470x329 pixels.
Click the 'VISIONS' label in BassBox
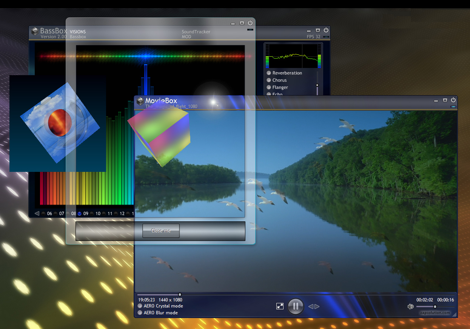tap(78, 32)
